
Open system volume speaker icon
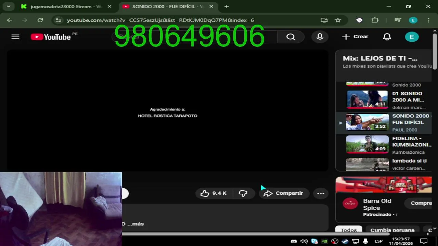304,241
